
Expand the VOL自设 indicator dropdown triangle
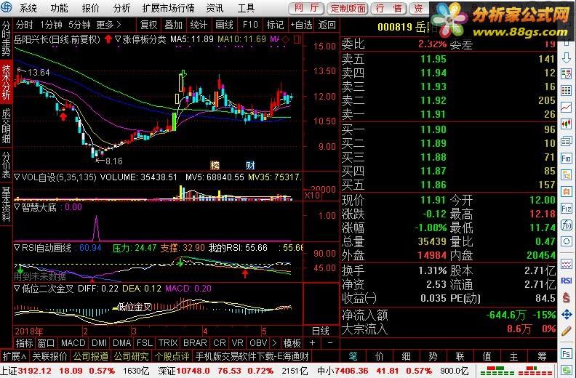click(x=17, y=177)
